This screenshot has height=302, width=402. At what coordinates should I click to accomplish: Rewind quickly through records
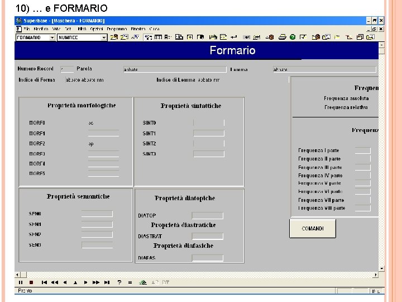(x=54, y=282)
